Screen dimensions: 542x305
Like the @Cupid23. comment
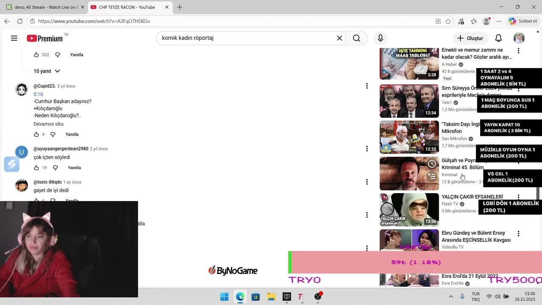(x=36, y=134)
